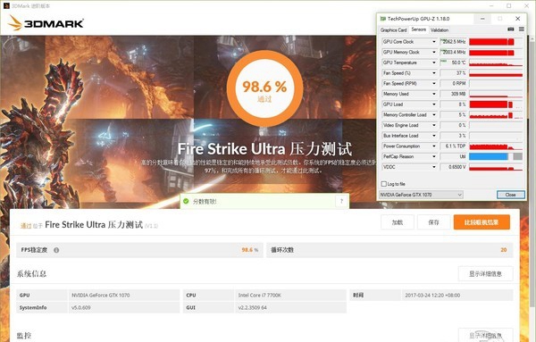
Task: Click the green checkmark next to 分数有效
Action: click(x=186, y=201)
